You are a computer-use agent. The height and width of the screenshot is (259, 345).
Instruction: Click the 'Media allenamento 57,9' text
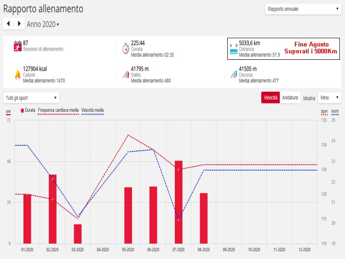click(x=259, y=55)
